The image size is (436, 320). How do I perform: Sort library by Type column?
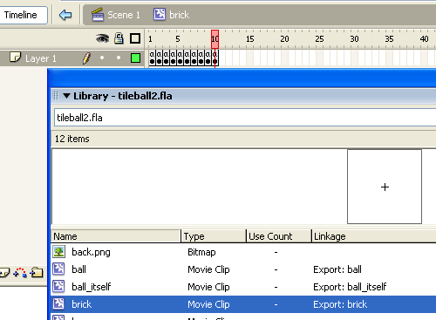click(214, 236)
